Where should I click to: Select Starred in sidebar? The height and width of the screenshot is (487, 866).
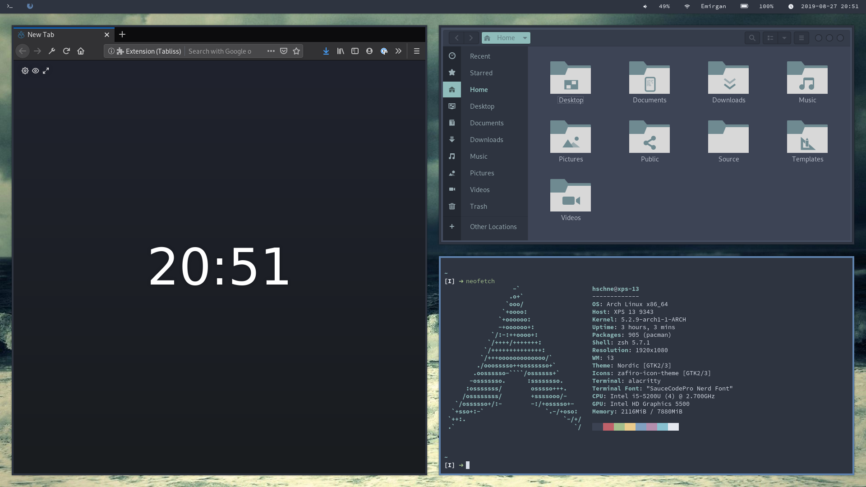[485, 73]
